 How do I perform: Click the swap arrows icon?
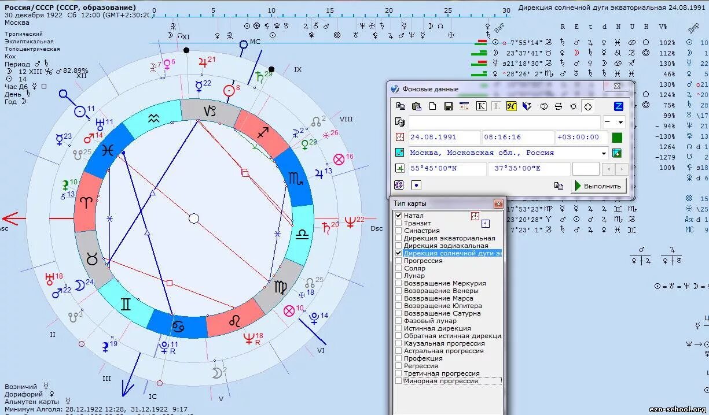[x=559, y=106]
